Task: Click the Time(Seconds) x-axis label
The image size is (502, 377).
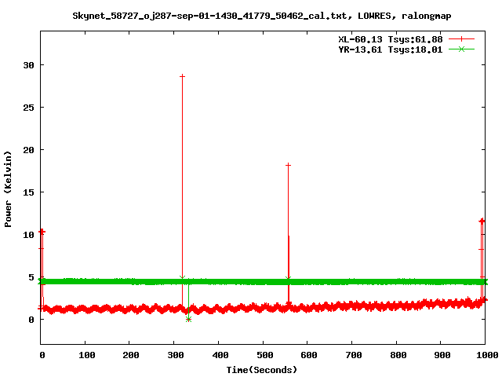Action: coord(261,370)
